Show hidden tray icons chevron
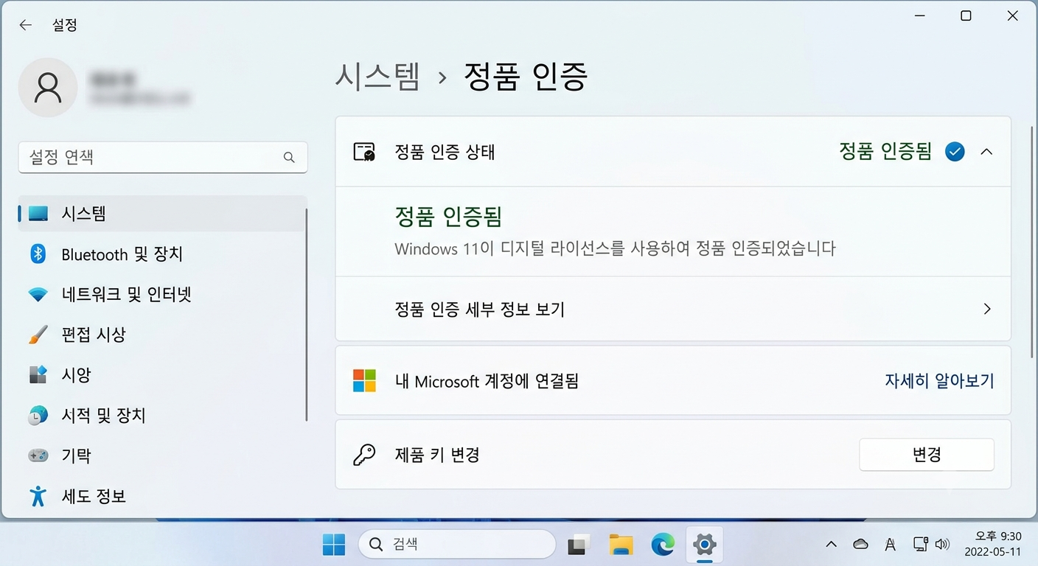Viewport: 1038px width, 566px height. [x=832, y=545]
